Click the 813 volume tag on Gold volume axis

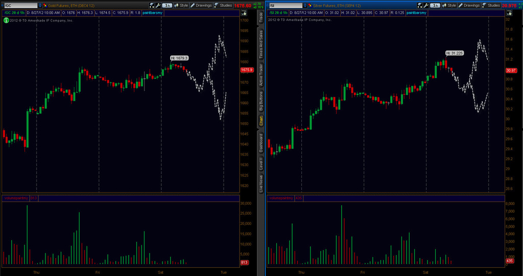244,263
